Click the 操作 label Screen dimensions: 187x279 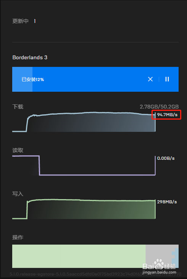coord(18,237)
